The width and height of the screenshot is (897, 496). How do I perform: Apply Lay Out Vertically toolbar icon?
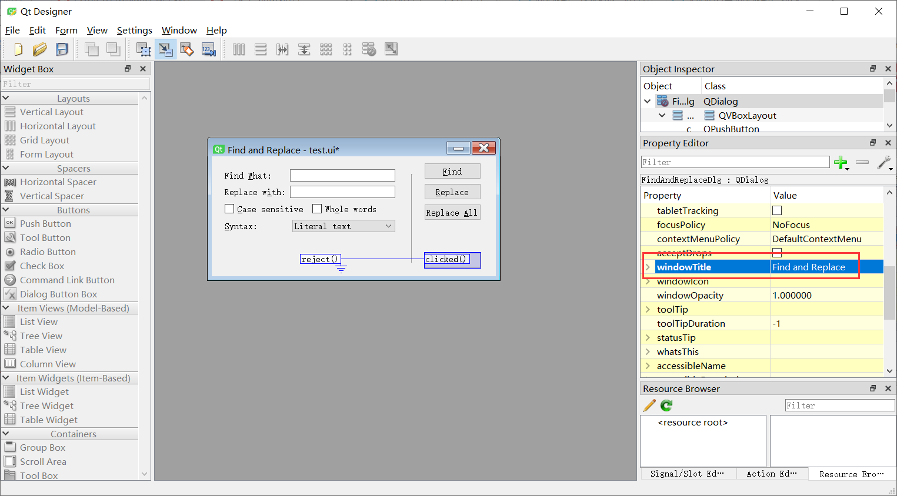pyautogui.click(x=261, y=49)
